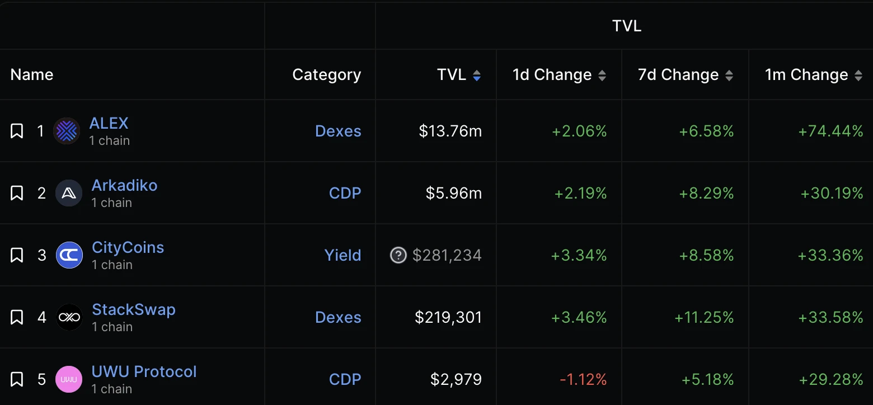Open the Dexes category for StackSwap
Screen dimensions: 873x405
(338, 317)
